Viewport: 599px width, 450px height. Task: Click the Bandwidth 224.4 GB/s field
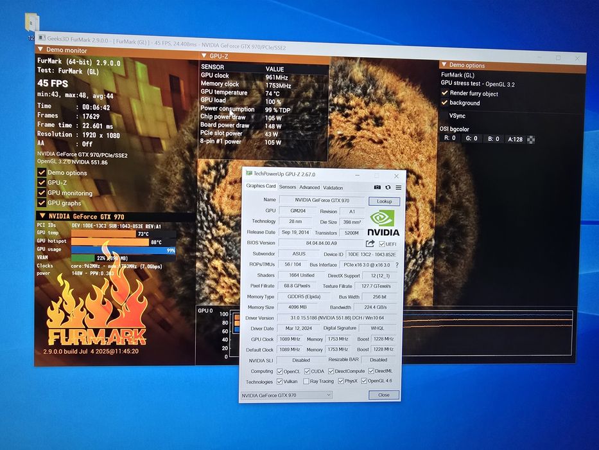click(x=375, y=307)
